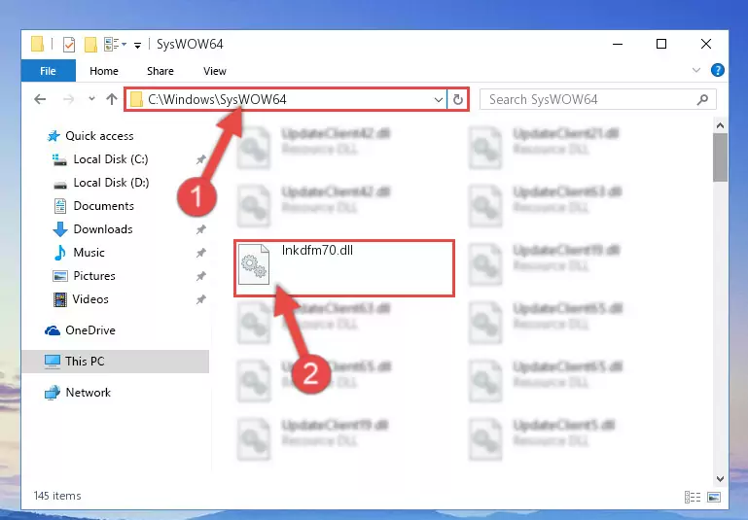The image size is (748, 520).
Task: Select the lnkdfm70.dll file name
Action: [x=317, y=250]
